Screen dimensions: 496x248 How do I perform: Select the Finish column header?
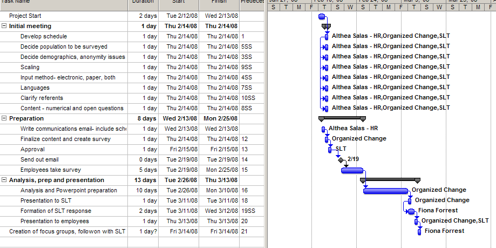coord(219,2)
